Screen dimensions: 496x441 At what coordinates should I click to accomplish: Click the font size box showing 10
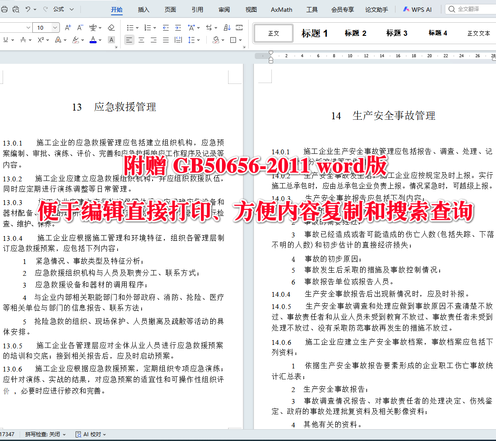pyautogui.click(x=42, y=28)
